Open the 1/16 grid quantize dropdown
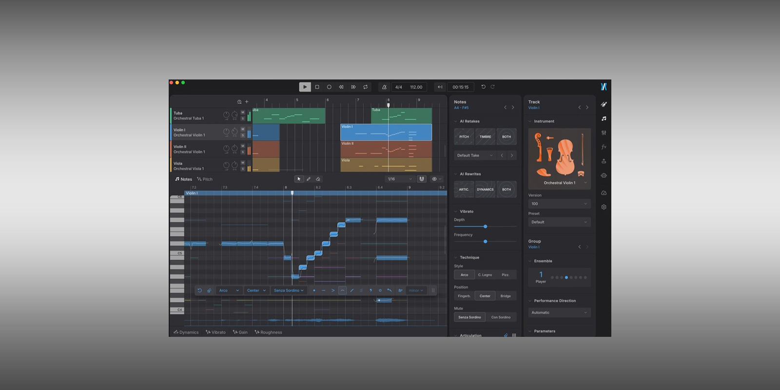780x390 pixels. [400, 179]
